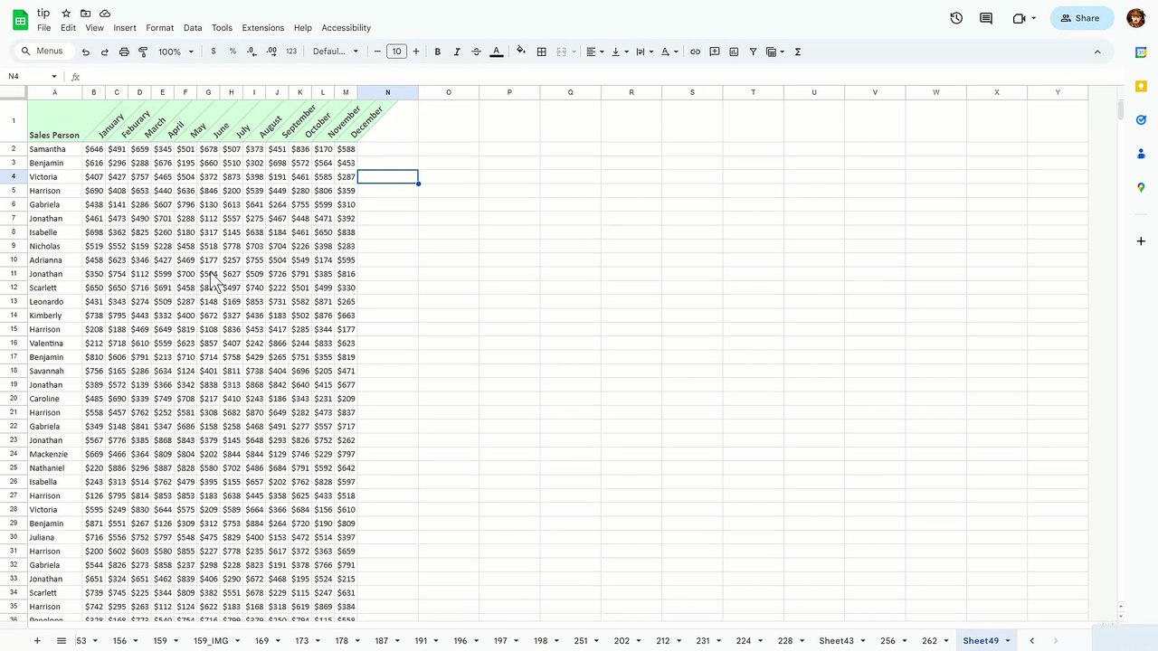Open the table views dropdown

pyautogui.click(x=775, y=52)
